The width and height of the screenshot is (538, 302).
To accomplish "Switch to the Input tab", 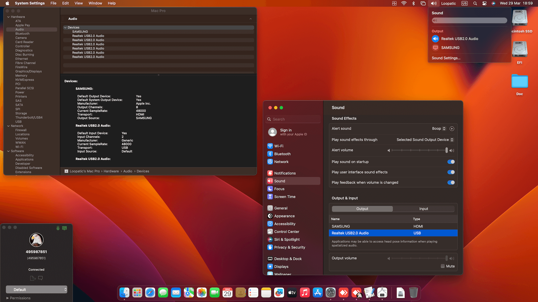I will (423, 209).
